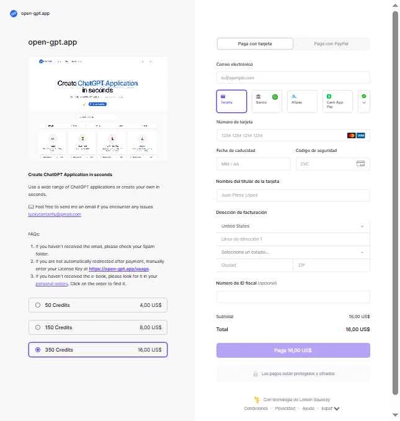400x421 pixels.
Task: Open the open-gpt.app/usage link
Action: pos(118,268)
